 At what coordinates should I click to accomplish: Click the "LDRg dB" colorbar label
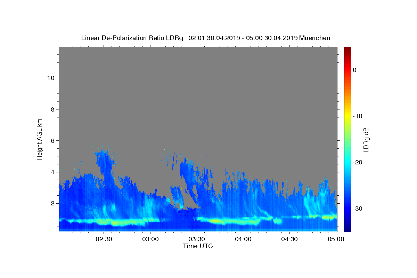point(366,139)
